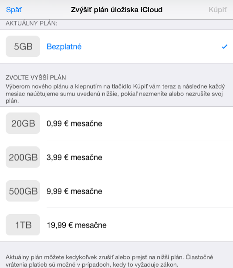Tap the blue checkmark on the current plan
This screenshot has width=233, height=268.
coord(225,46)
